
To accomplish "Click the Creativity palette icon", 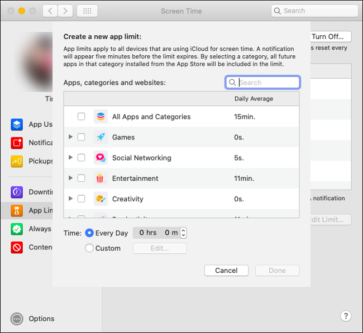I will [101, 199].
